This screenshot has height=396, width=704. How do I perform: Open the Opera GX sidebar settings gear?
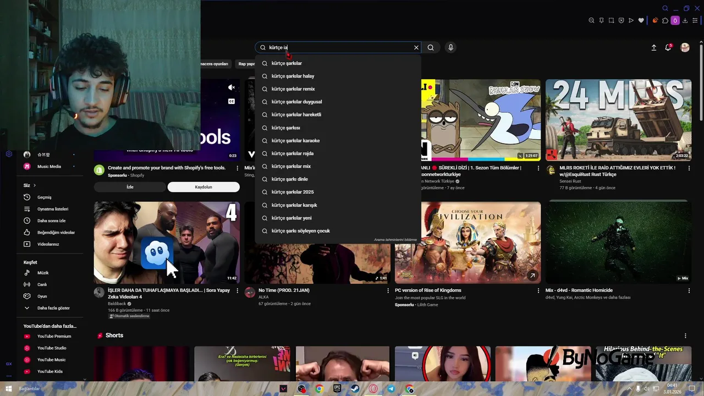[9, 154]
